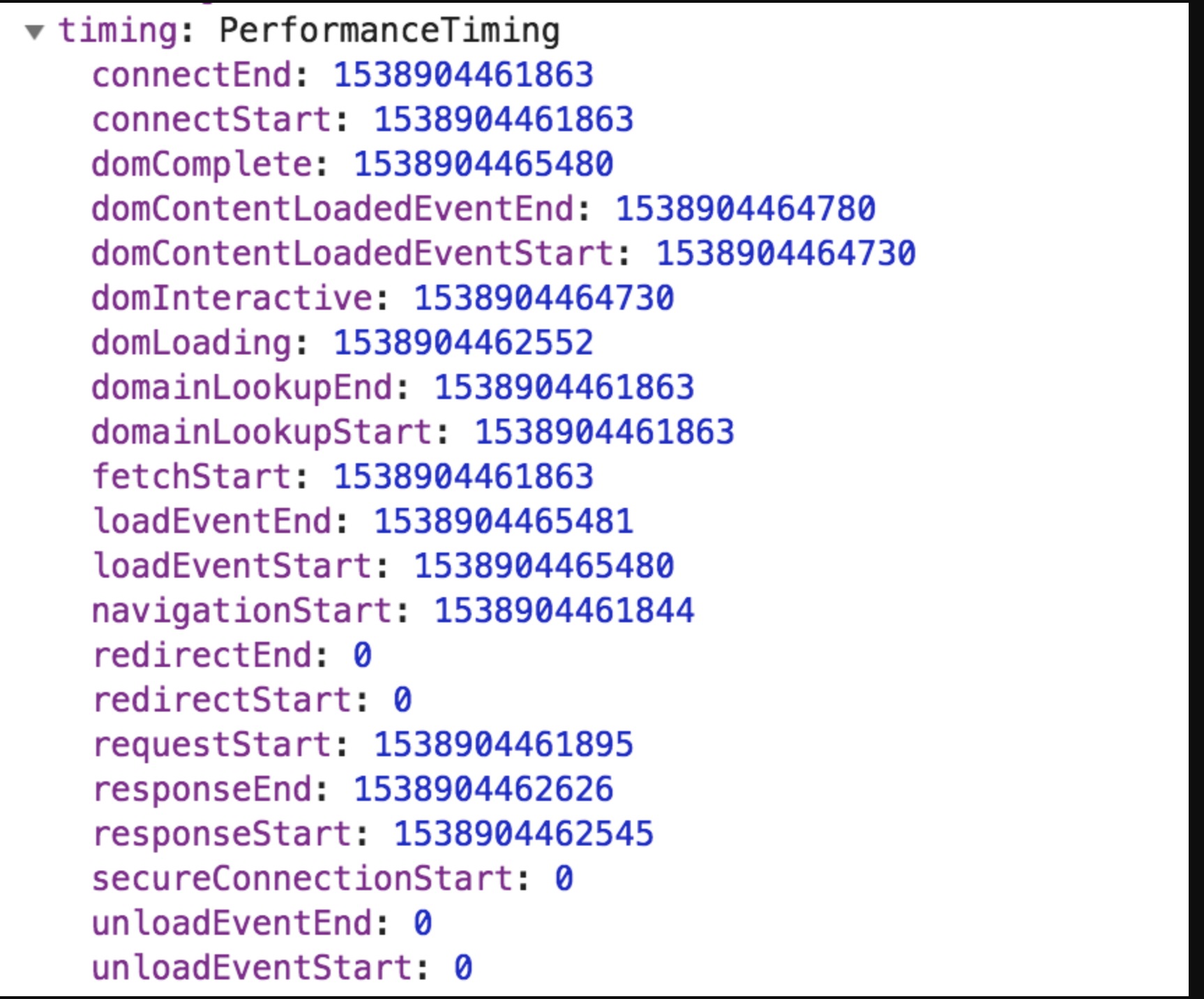Select the requestStart timestamp value
Screen dimensions: 1204x999
[504, 745]
